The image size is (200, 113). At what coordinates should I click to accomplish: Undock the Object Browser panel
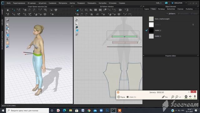click(198, 6)
